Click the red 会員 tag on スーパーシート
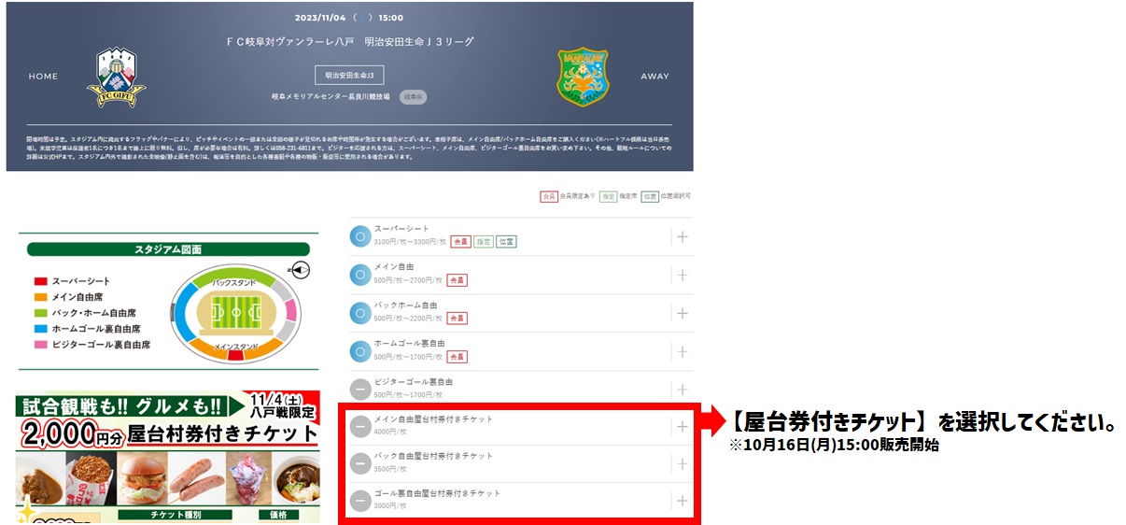This screenshot has width=1126, height=525. click(459, 242)
